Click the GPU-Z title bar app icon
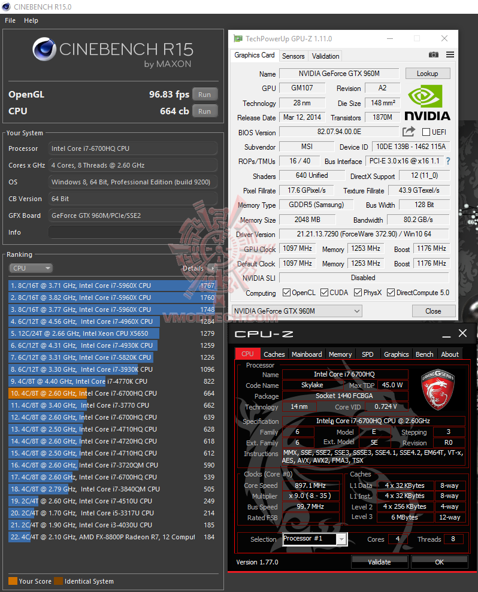 coord(238,38)
